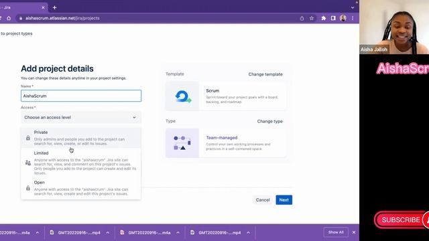This screenshot has height=241, width=429.
Task: Open the Chrome profile avatar
Action: click(x=343, y=18)
